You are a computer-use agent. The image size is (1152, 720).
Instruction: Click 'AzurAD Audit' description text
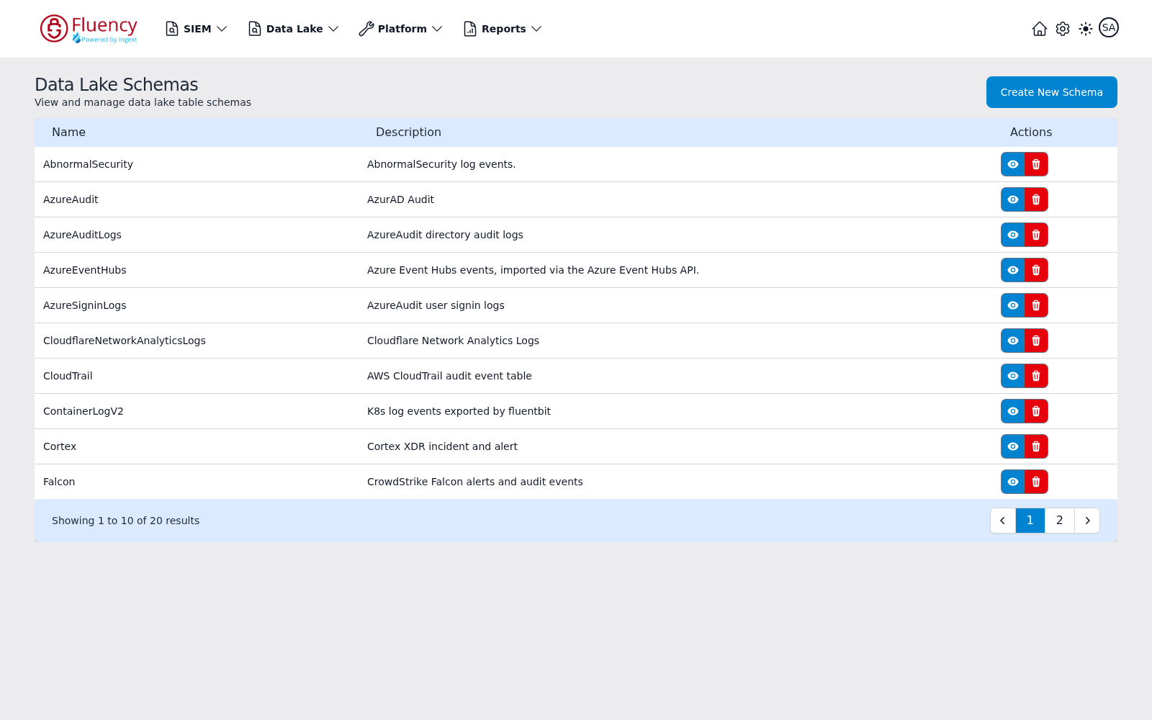click(x=400, y=199)
